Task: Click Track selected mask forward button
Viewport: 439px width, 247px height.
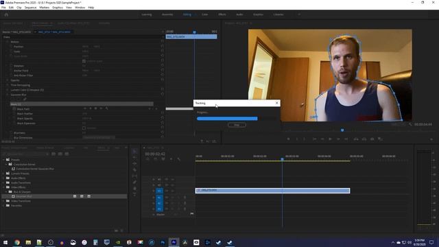Action: coord(96,108)
